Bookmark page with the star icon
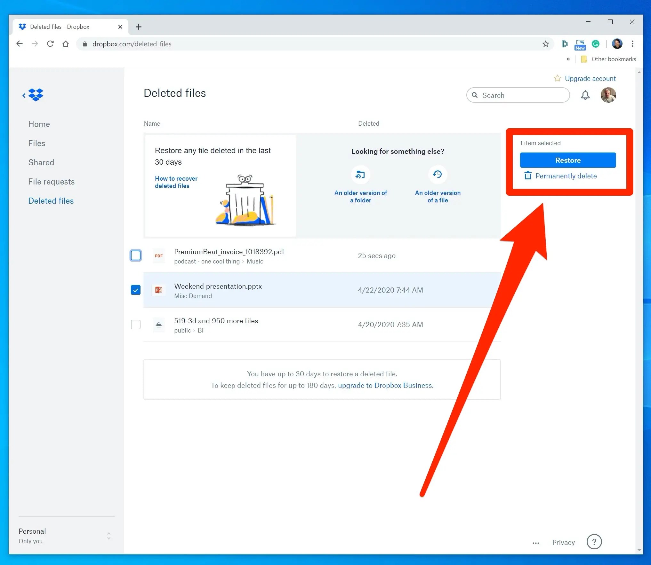This screenshot has width=651, height=565. [x=546, y=44]
